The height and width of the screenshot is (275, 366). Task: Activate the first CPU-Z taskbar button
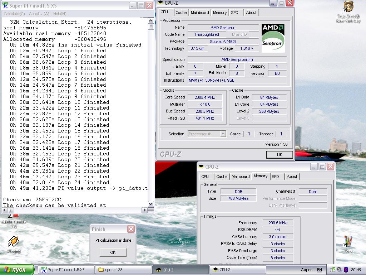181,270
